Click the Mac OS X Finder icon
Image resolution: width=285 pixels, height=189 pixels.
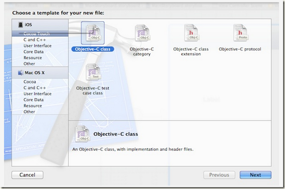(x=21, y=73)
